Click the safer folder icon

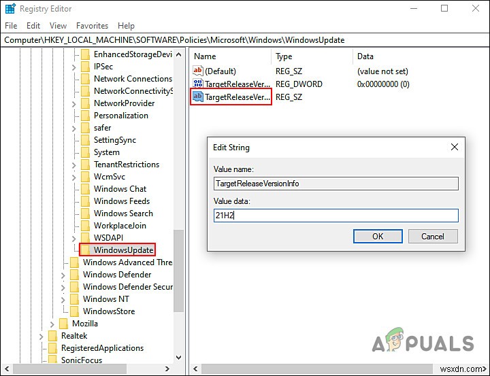click(85, 128)
